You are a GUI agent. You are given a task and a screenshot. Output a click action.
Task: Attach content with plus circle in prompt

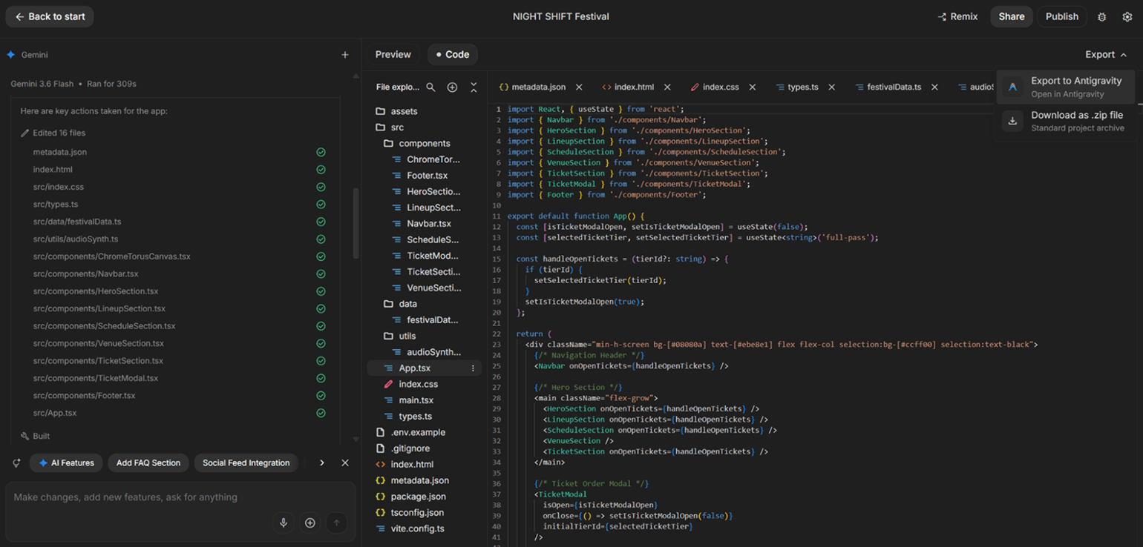pyautogui.click(x=310, y=523)
